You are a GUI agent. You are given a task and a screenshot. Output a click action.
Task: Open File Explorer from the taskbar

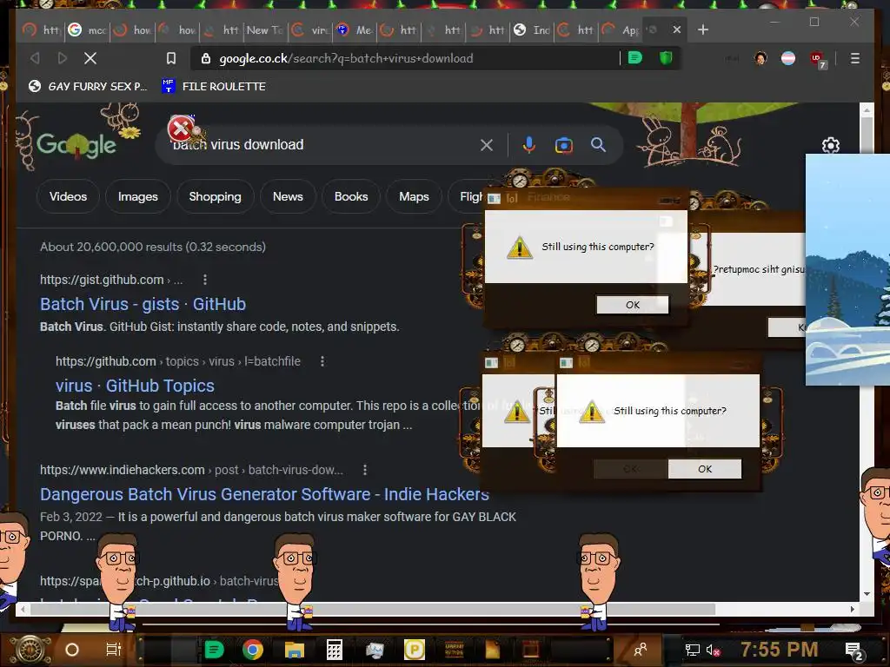294,650
